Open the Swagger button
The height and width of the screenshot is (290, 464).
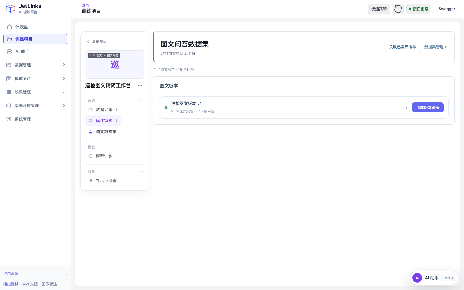446,9
